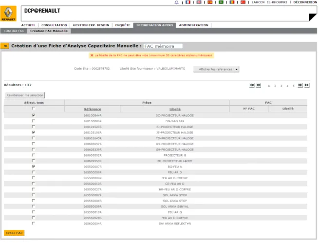Switch language using the French flag
This screenshot has width=319, height=243.
click(188, 2)
